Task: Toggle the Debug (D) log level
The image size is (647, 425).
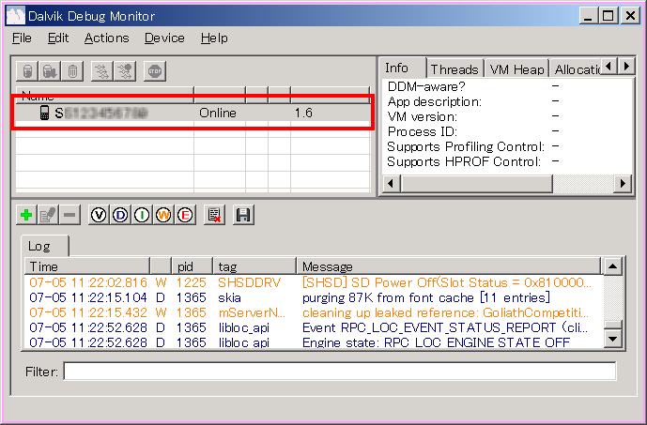Action: (x=120, y=215)
